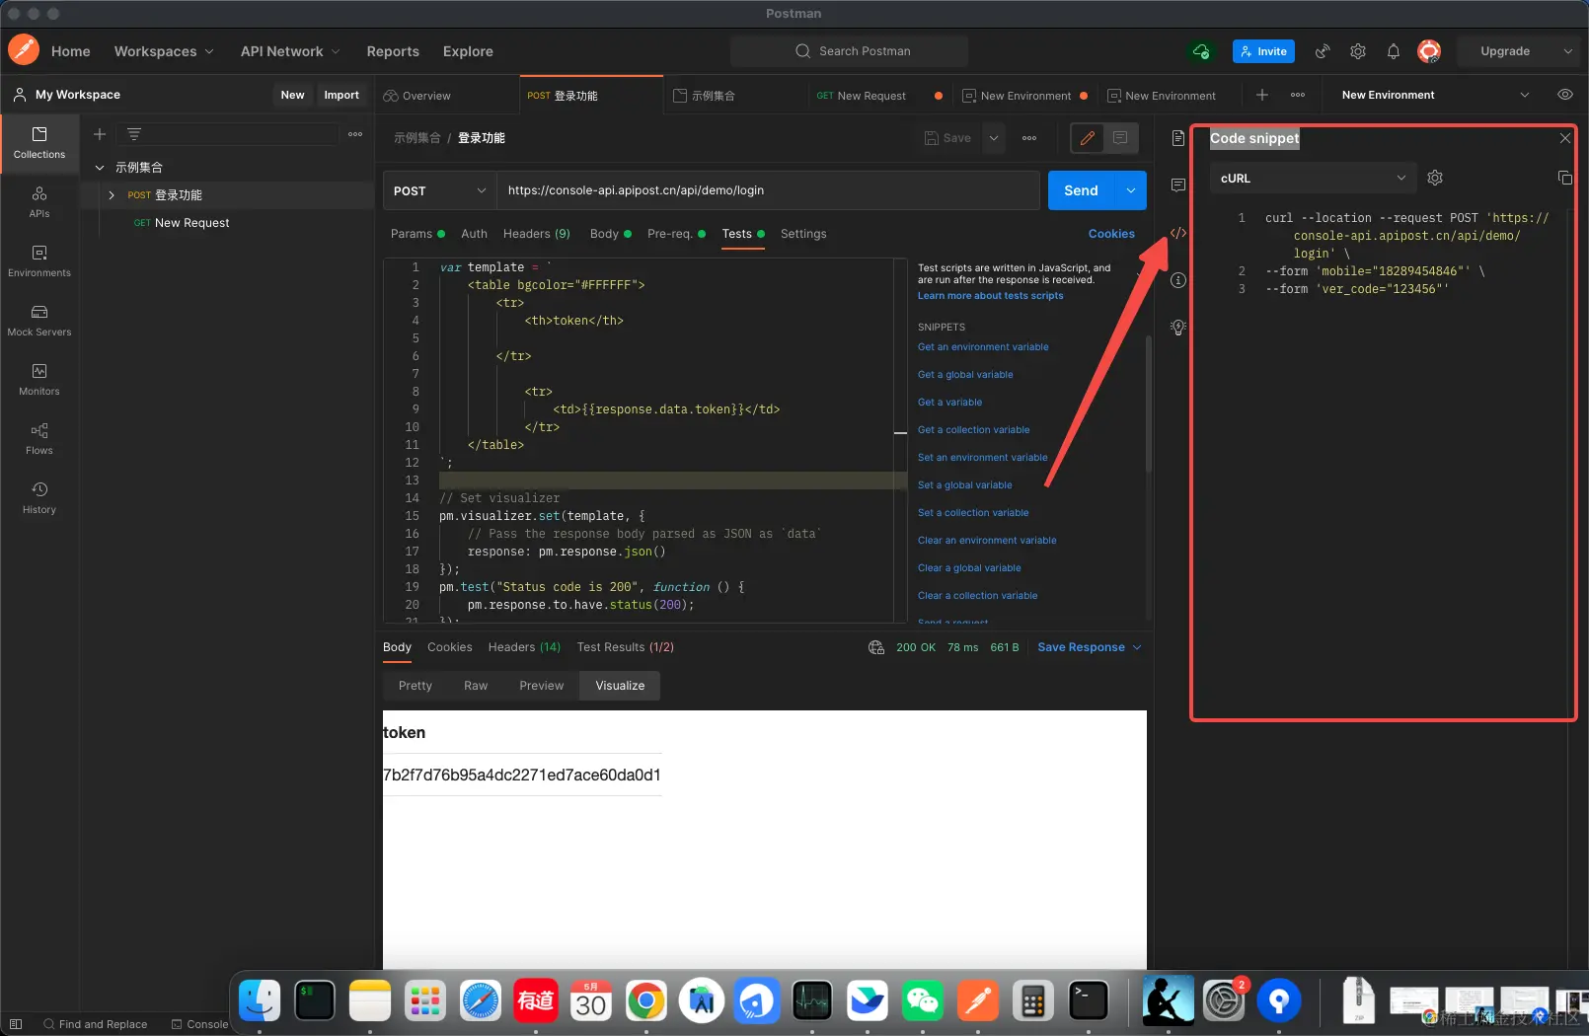Open the Save options dropdown arrow
Screen dimensions: 1589x1036
point(994,138)
